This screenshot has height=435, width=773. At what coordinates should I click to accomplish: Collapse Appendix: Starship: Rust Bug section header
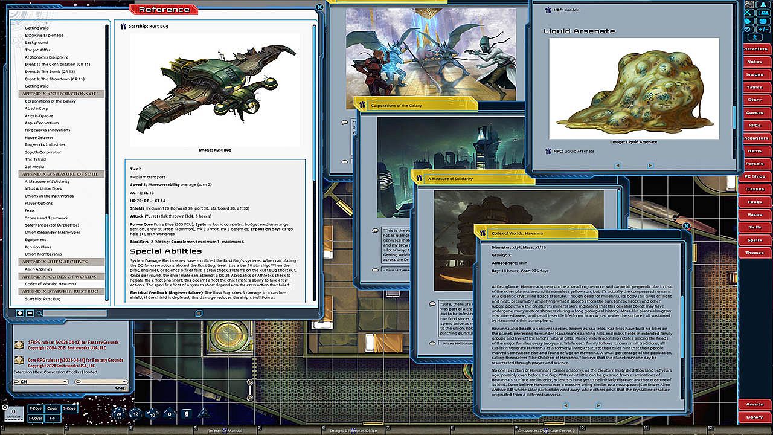pos(62,291)
